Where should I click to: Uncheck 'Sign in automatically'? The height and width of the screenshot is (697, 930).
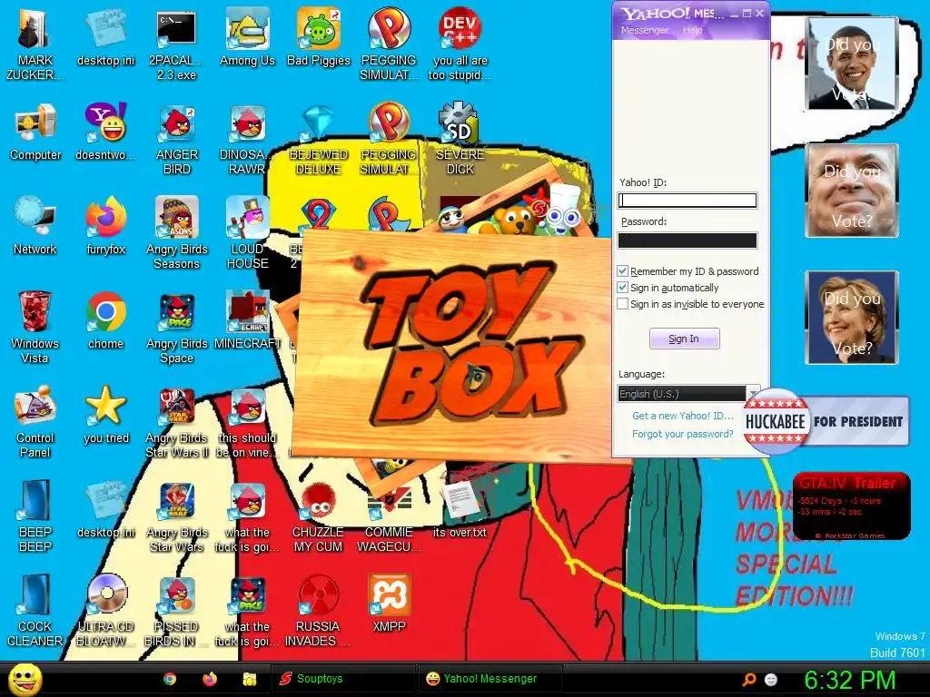(x=622, y=288)
